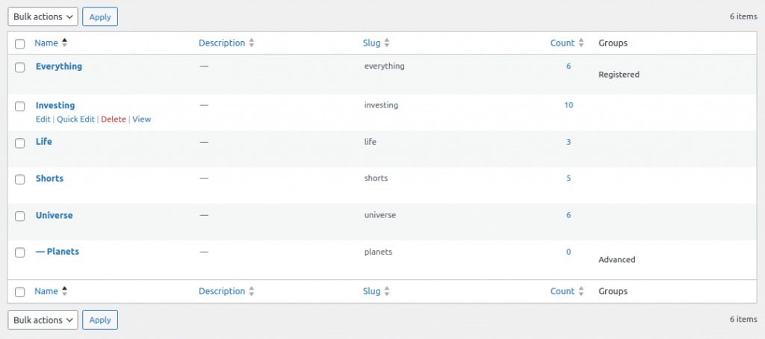Tick the checkbox for Investing row
Screen dimensions: 765x339
click(x=20, y=106)
